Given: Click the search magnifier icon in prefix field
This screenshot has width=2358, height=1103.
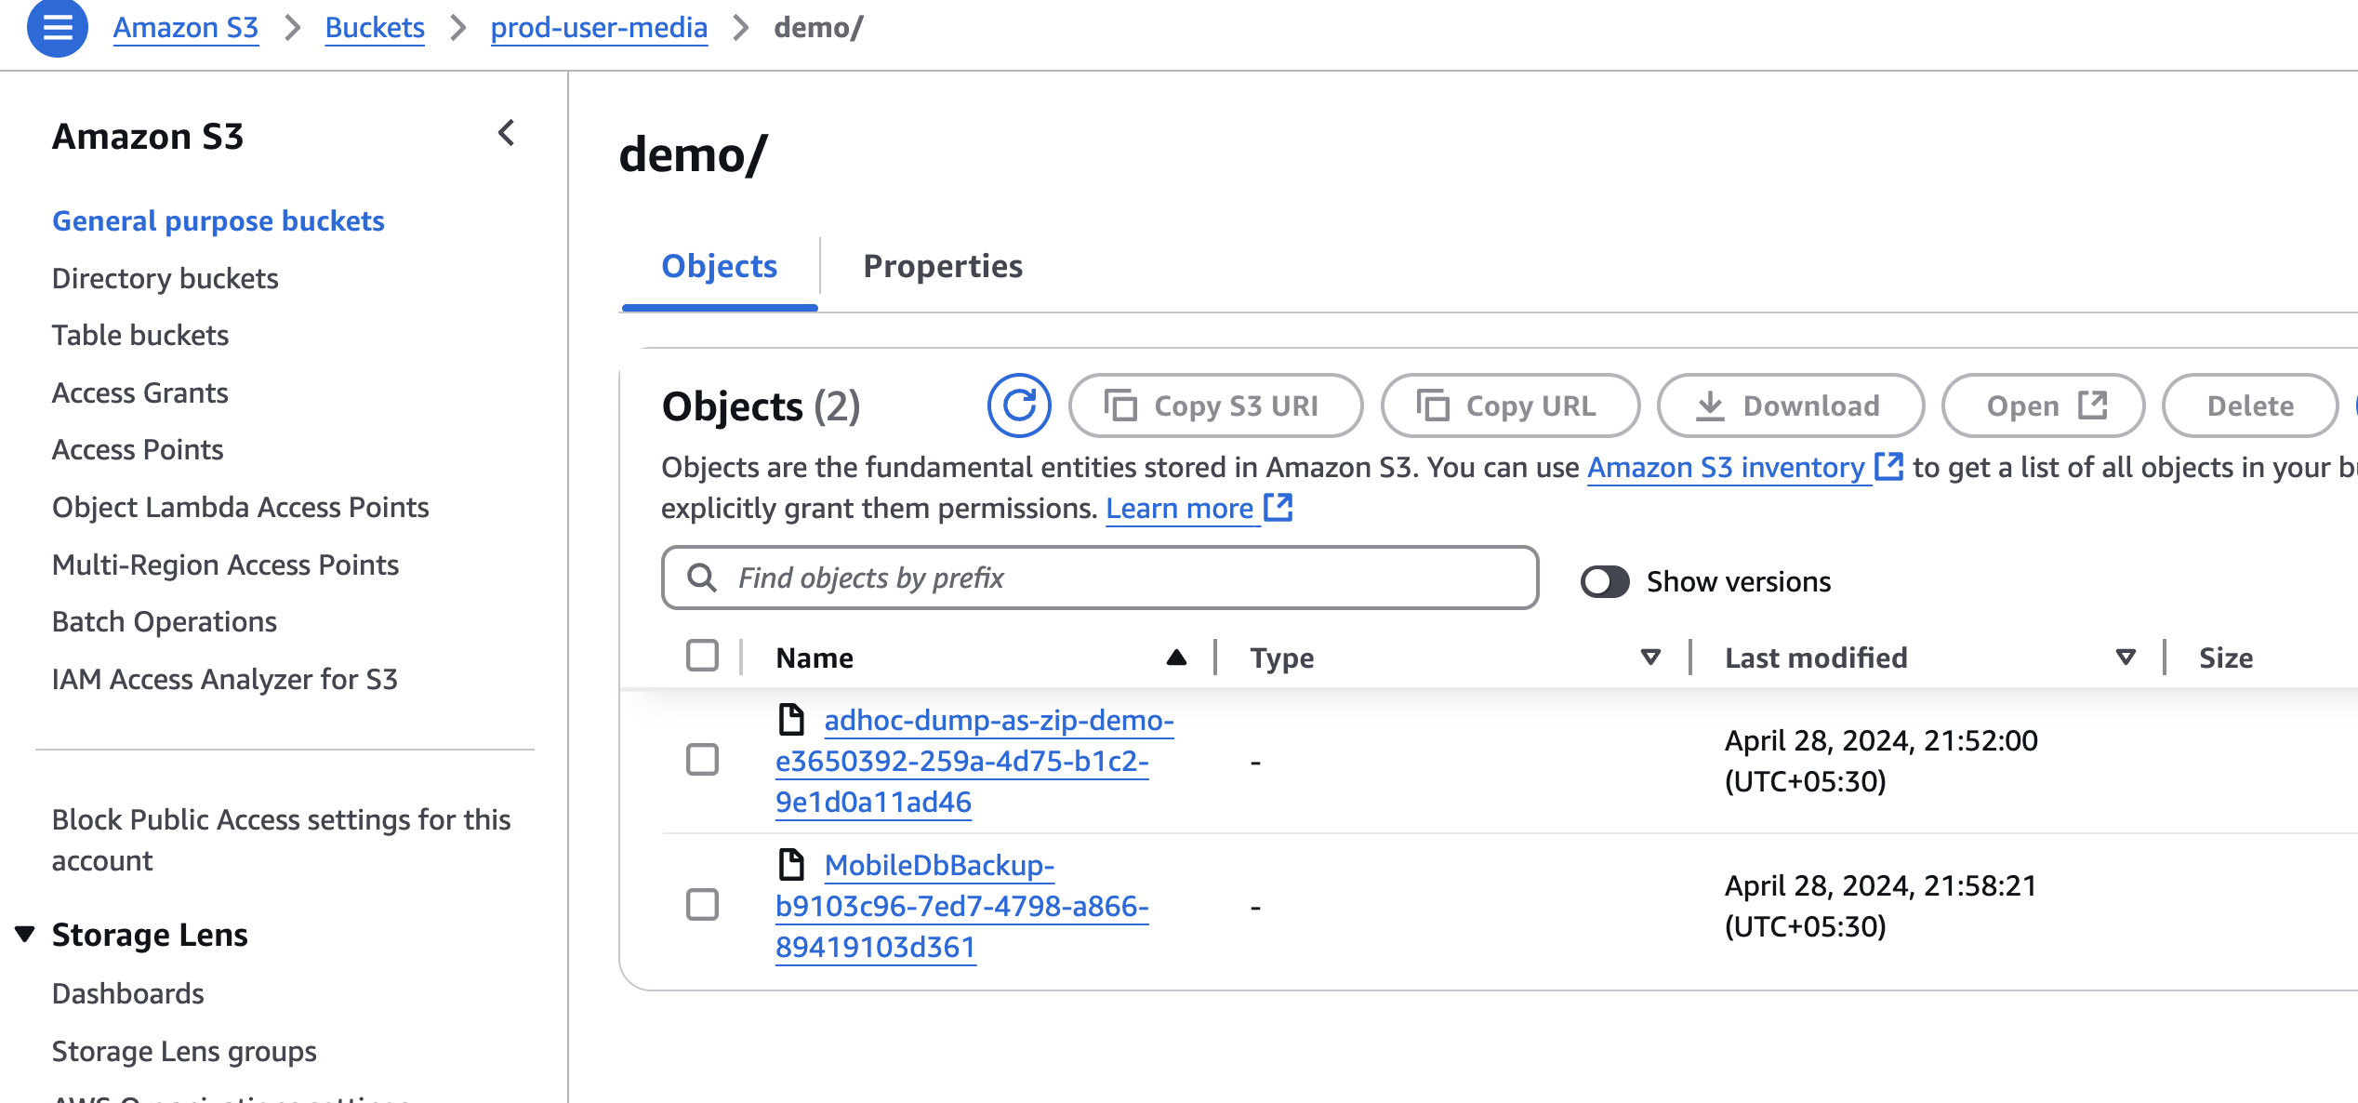Looking at the screenshot, I should click(x=702, y=578).
